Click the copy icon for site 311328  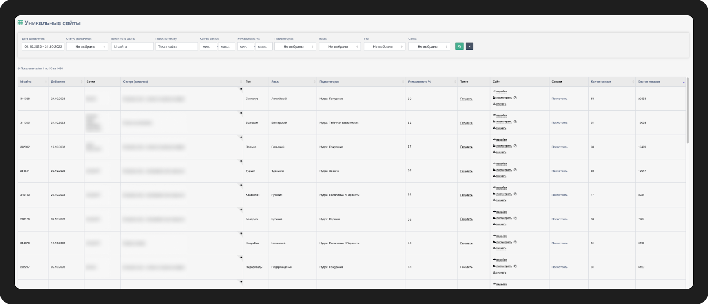515,98
